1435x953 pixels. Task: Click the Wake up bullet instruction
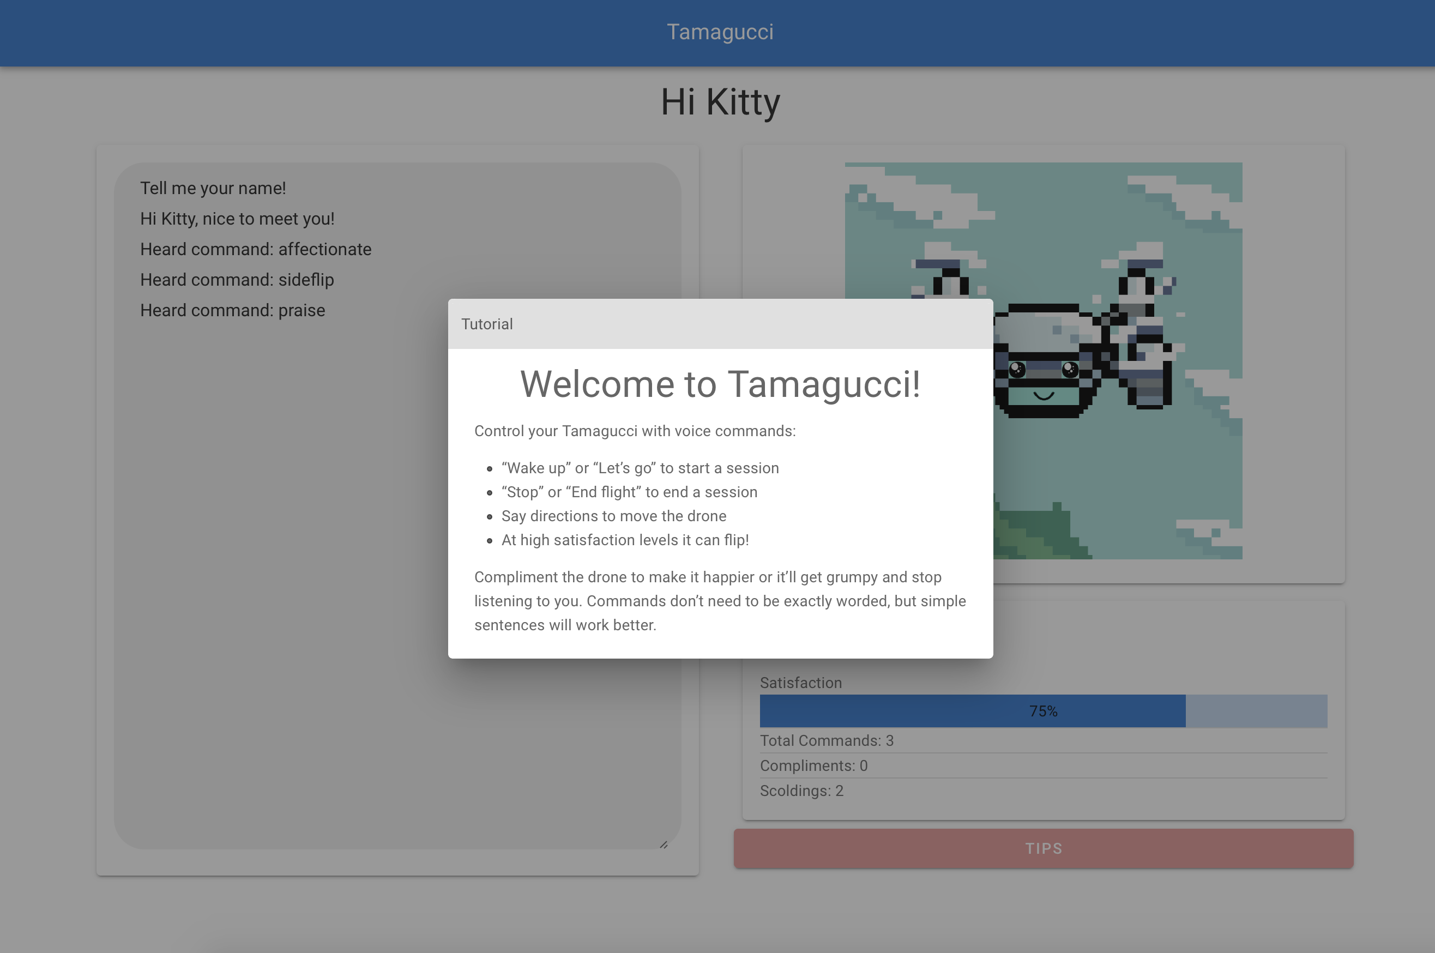point(640,468)
